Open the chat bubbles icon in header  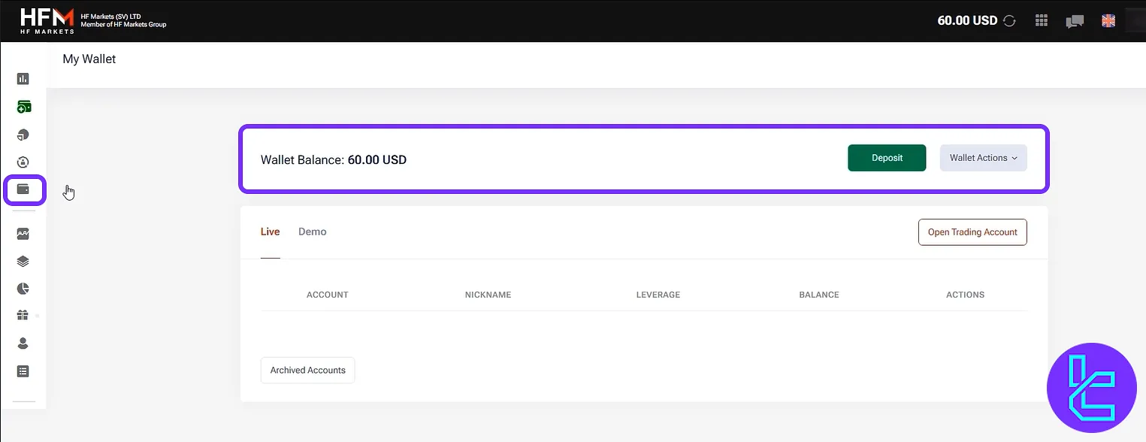coord(1075,22)
